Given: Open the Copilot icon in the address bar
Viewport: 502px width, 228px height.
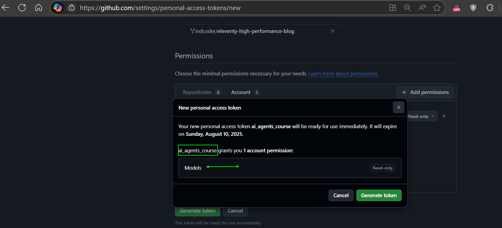Looking at the screenshot, I should pyautogui.click(x=58, y=8).
